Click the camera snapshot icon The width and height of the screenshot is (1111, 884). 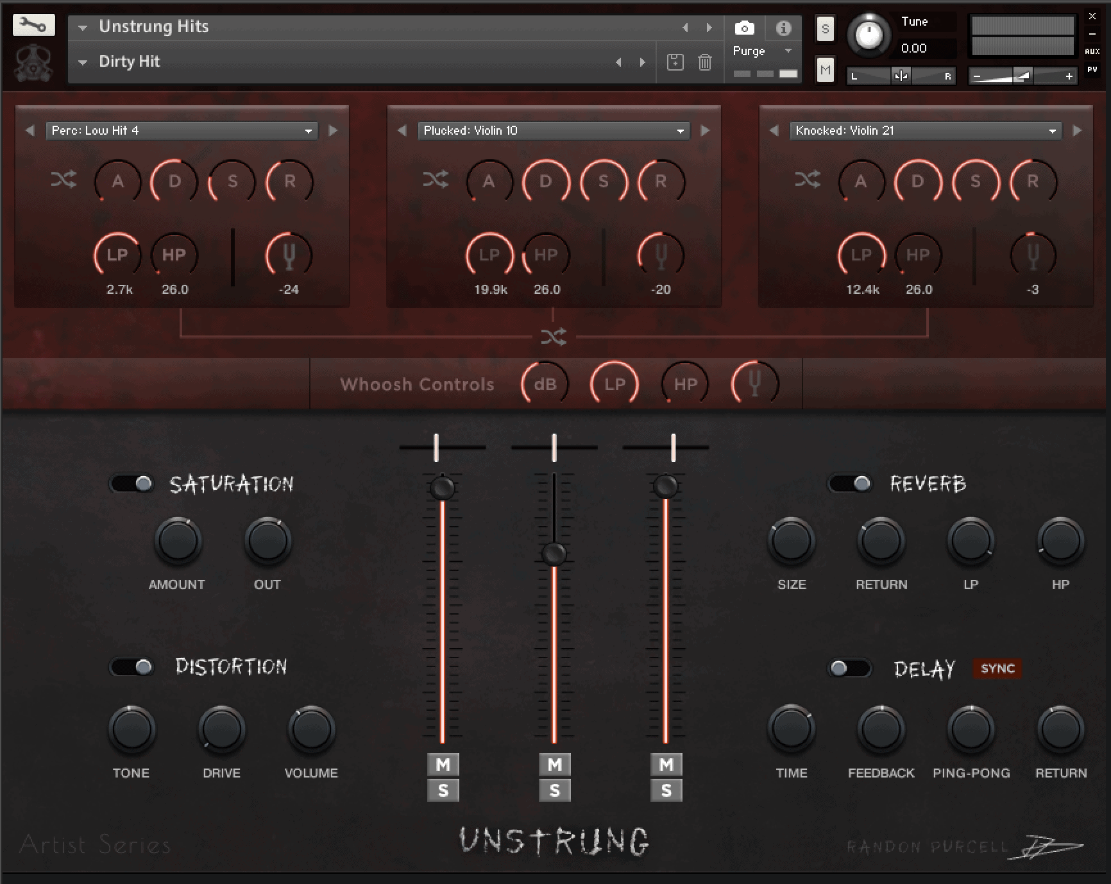point(744,28)
